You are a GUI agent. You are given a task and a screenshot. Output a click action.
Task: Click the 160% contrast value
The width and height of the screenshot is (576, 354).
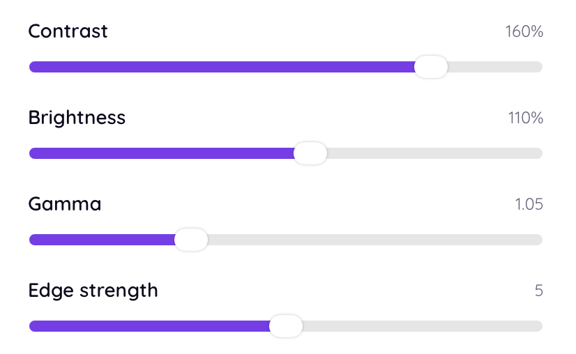click(524, 31)
